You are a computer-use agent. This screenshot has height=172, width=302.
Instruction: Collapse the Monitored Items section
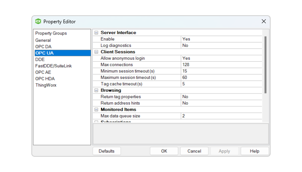click(x=96, y=109)
